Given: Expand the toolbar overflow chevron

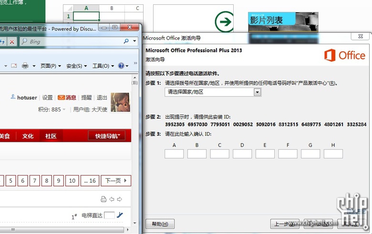Looking at the screenshot, I should pyautogui.click(x=135, y=63).
